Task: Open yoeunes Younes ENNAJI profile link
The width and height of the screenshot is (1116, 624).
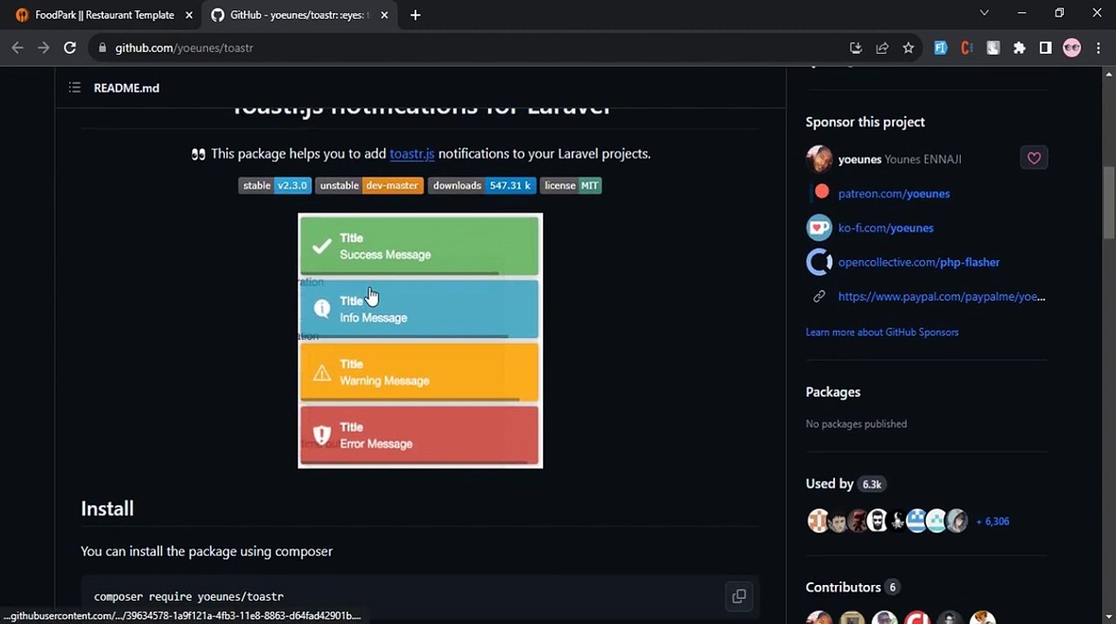Action: tap(900, 159)
